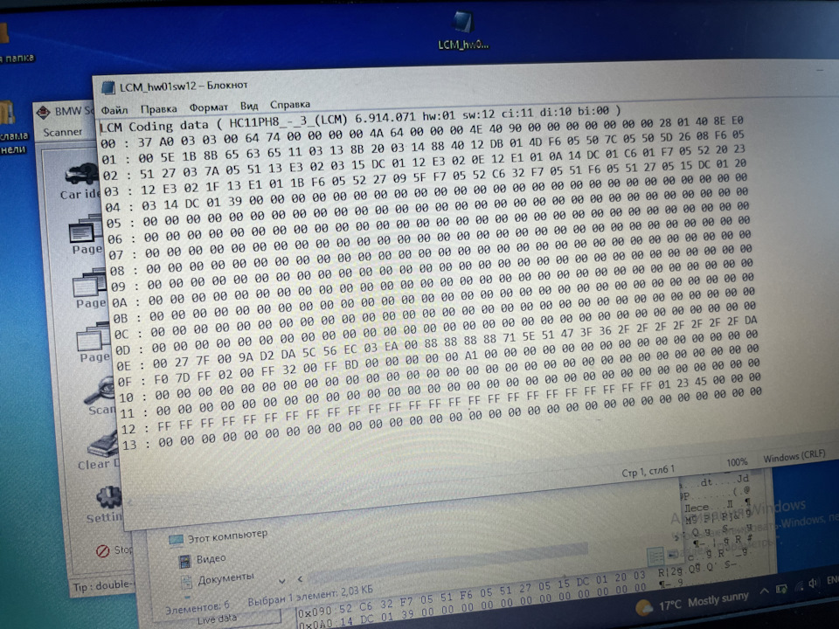Click the Live data tab in BMW Scanner
839x629 pixels.
coord(216,619)
